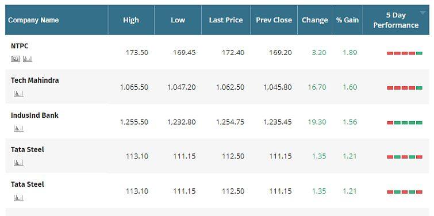This screenshot has height=216, width=434.
Task: Open the chart icon under last Tata Steel row
Action: pos(18,198)
